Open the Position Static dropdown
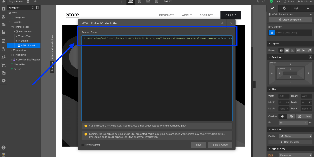The height and width of the screenshot is (157, 314). [295, 136]
